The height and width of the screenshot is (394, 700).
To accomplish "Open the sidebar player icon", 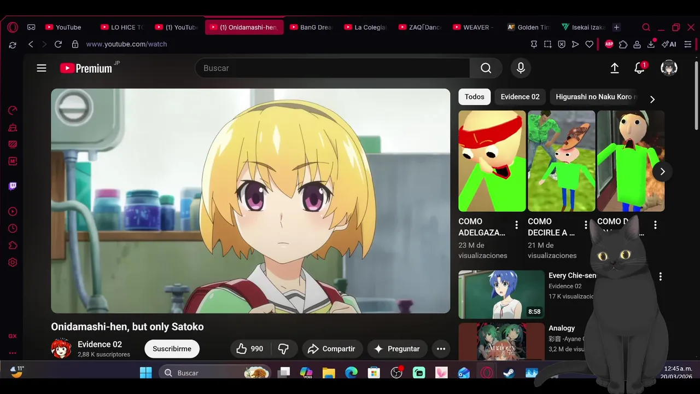I will pyautogui.click(x=13, y=212).
